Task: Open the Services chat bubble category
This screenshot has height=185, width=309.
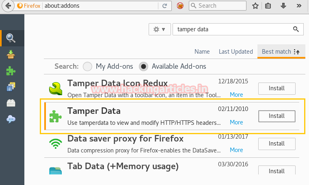Action: point(11,119)
